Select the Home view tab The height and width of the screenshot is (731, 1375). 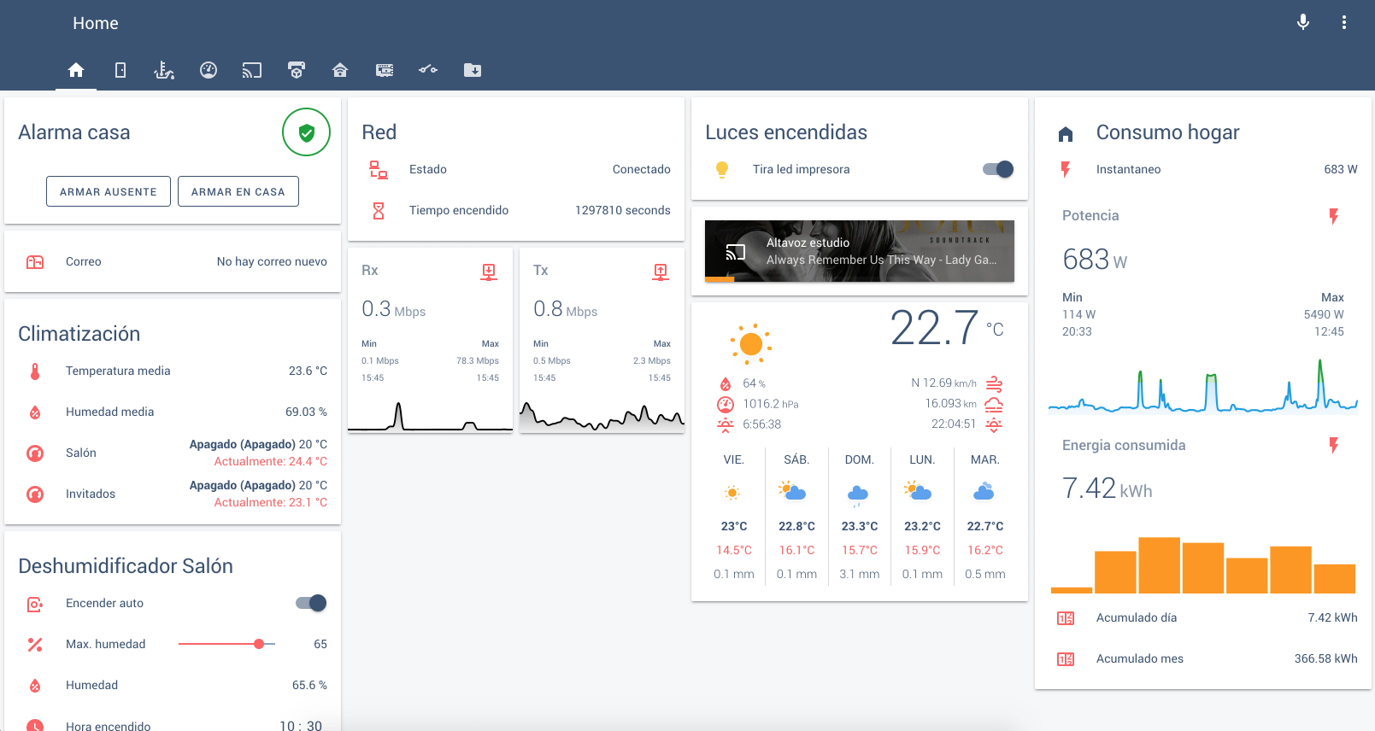pyautogui.click(x=76, y=70)
